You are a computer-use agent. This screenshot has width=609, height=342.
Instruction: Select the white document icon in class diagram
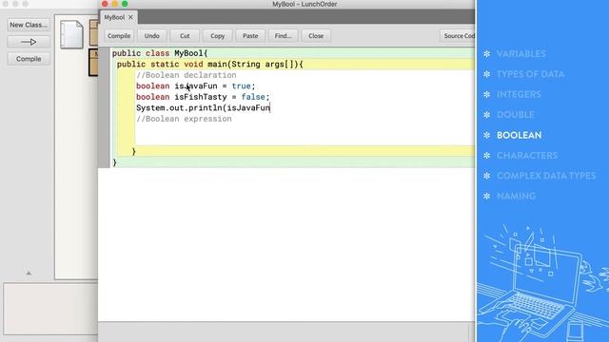pyautogui.click(x=72, y=35)
